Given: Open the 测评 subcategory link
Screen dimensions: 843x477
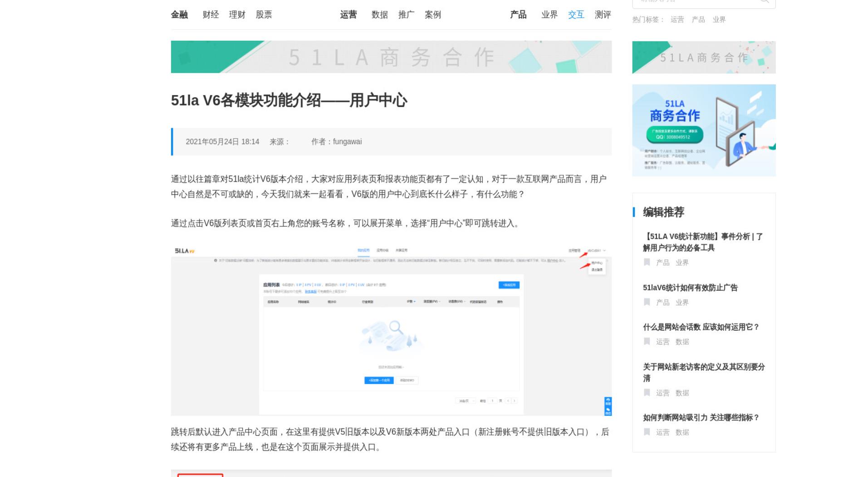Looking at the screenshot, I should click(x=603, y=14).
